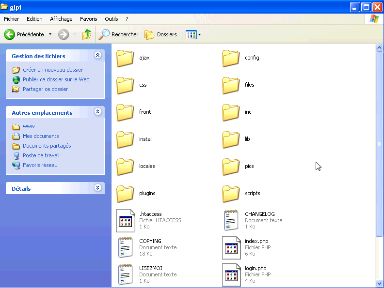Viewport: 384px width, 288px height.
Task: Select the LISEZMOI document icon
Action: [126, 274]
